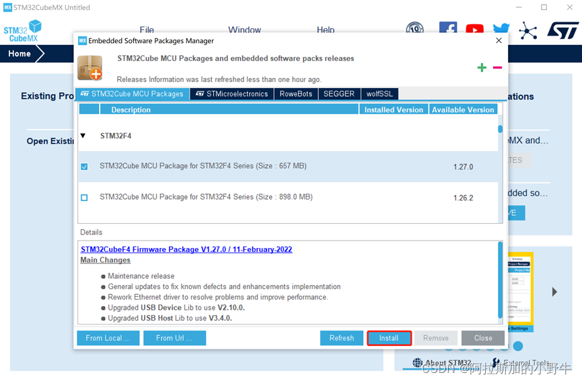Click the Description column header
Image resolution: width=582 pixels, height=381 pixels.
[x=229, y=110]
